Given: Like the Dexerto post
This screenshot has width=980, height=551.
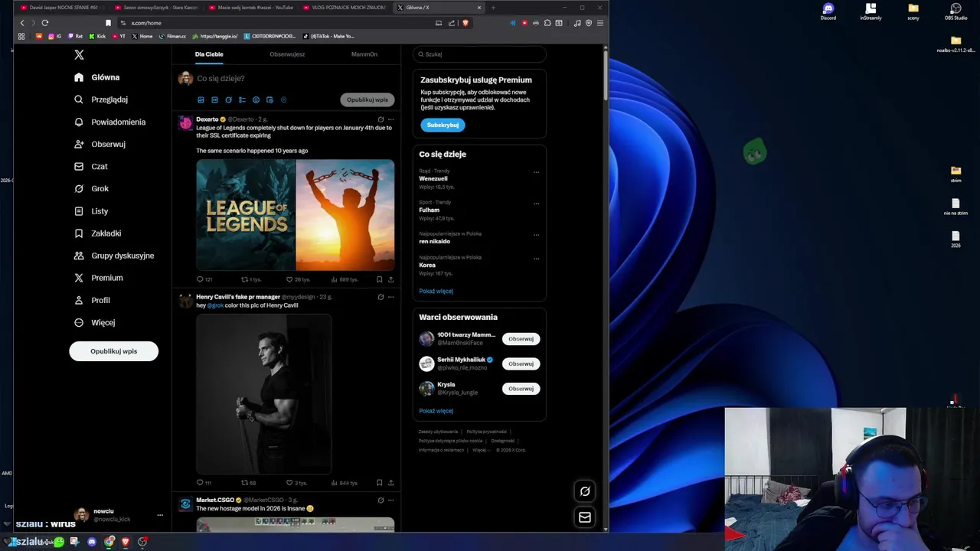Looking at the screenshot, I should (x=298, y=279).
